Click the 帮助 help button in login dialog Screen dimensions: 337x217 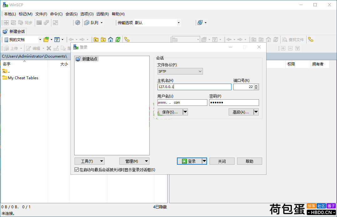(250, 161)
